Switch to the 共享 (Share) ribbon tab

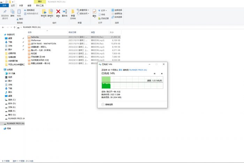22,6
